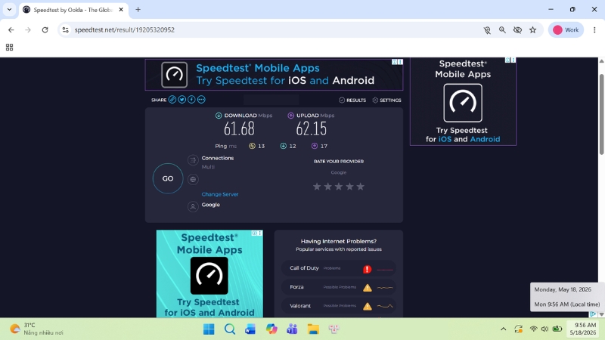View site information icon in address bar
This screenshot has width=605, height=340.
[x=65, y=29]
